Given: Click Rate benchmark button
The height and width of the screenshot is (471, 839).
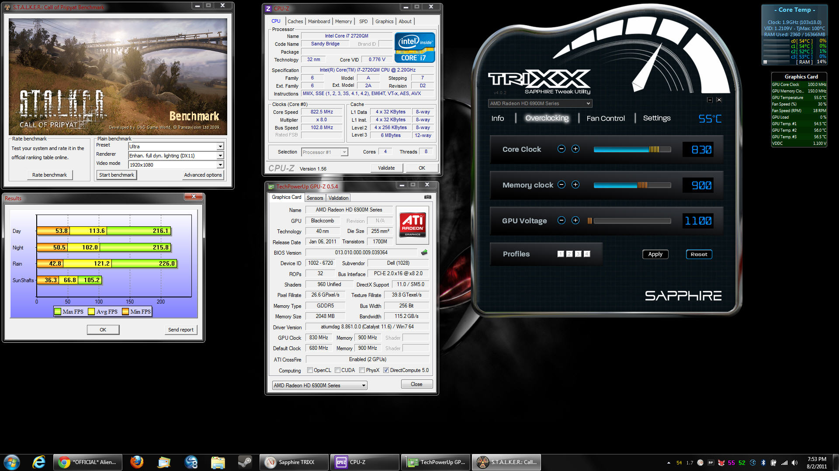Looking at the screenshot, I should (x=49, y=175).
